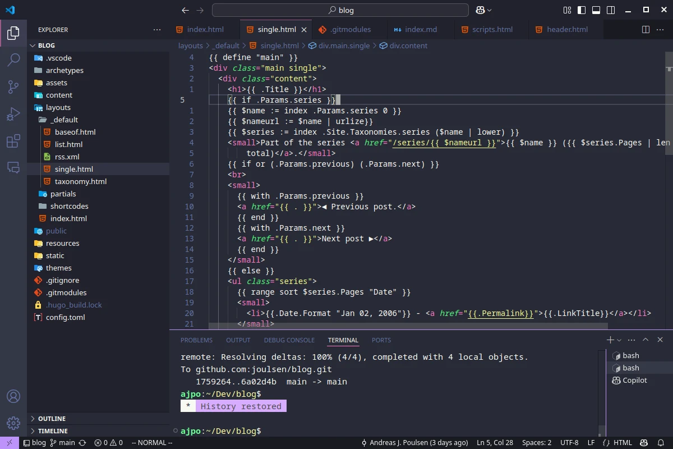The height and width of the screenshot is (449, 673).
Task: Open the Search view in activity bar
Action: coord(13,60)
